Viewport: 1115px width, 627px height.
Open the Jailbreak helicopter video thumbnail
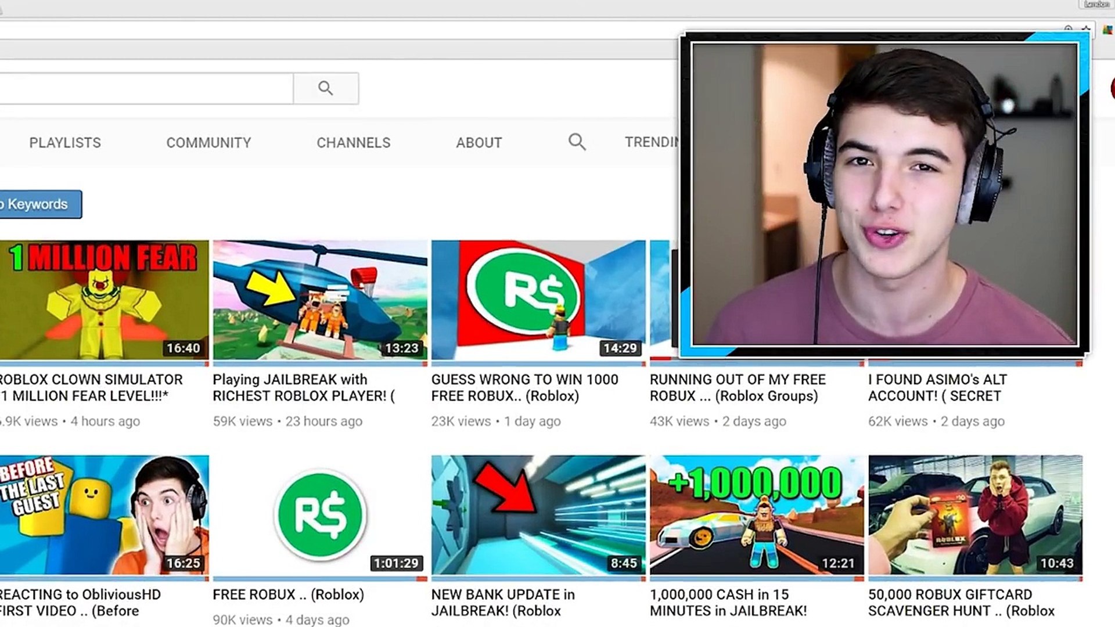[x=320, y=300]
